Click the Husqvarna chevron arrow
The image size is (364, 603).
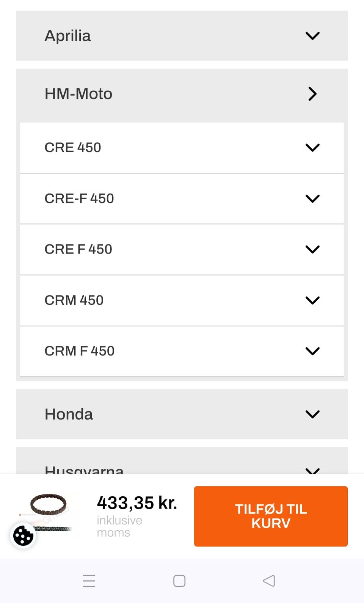pos(312,471)
